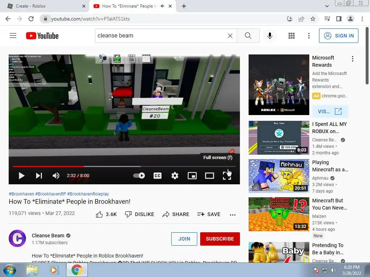Subscribe to Cleanse Beam

coord(220,239)
